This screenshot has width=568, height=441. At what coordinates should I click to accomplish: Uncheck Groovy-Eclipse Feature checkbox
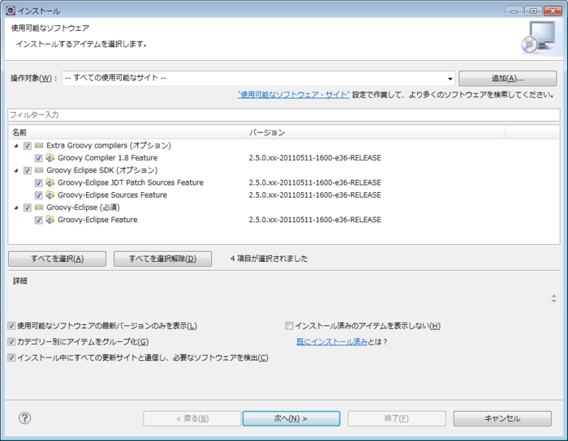point(38,220)
